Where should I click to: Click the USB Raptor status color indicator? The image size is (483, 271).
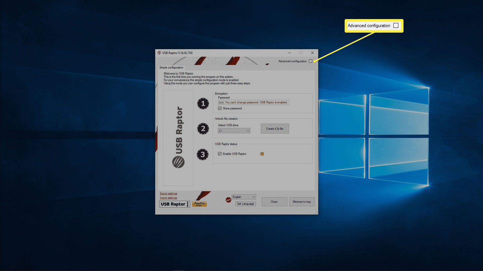pos(262,154)
